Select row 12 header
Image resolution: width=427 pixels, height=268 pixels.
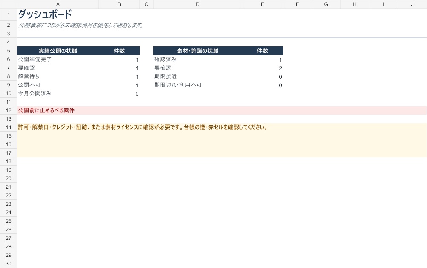[9, 110]
